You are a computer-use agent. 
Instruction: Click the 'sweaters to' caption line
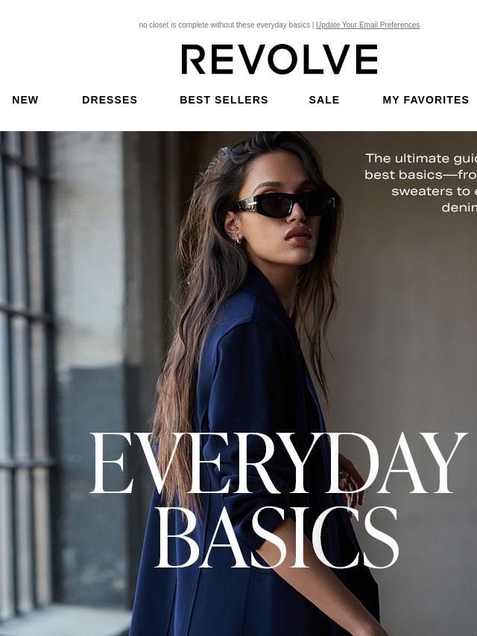(434, 191)
